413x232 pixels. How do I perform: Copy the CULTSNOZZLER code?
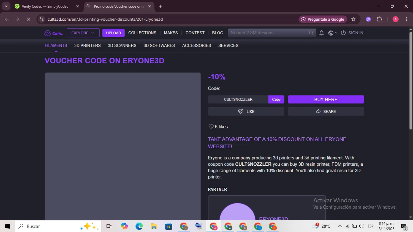(x=276, y=99)
